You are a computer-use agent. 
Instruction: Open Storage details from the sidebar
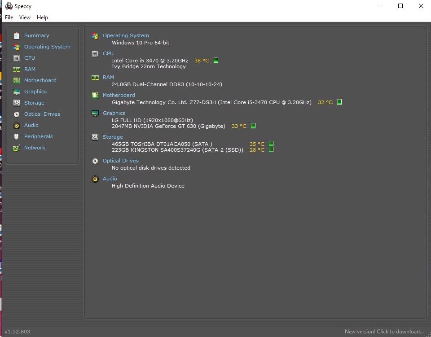(34, 103)
